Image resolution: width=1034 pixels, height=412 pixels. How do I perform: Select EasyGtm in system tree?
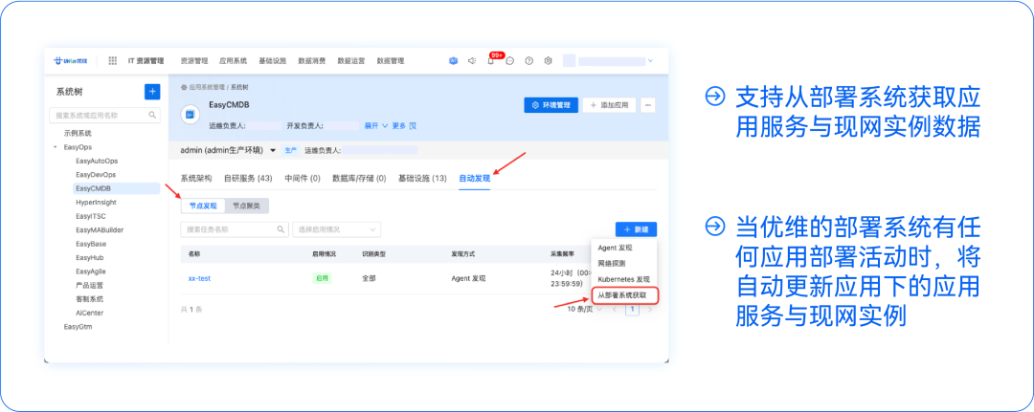pos(78,326)
